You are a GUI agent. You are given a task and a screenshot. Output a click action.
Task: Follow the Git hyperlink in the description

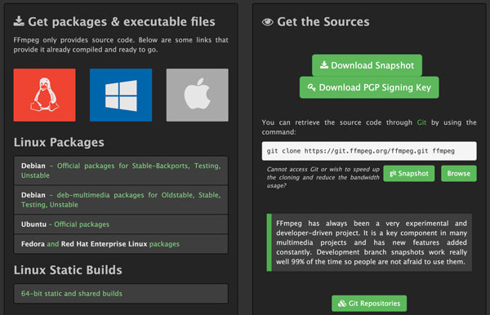[x=421, y=122]
